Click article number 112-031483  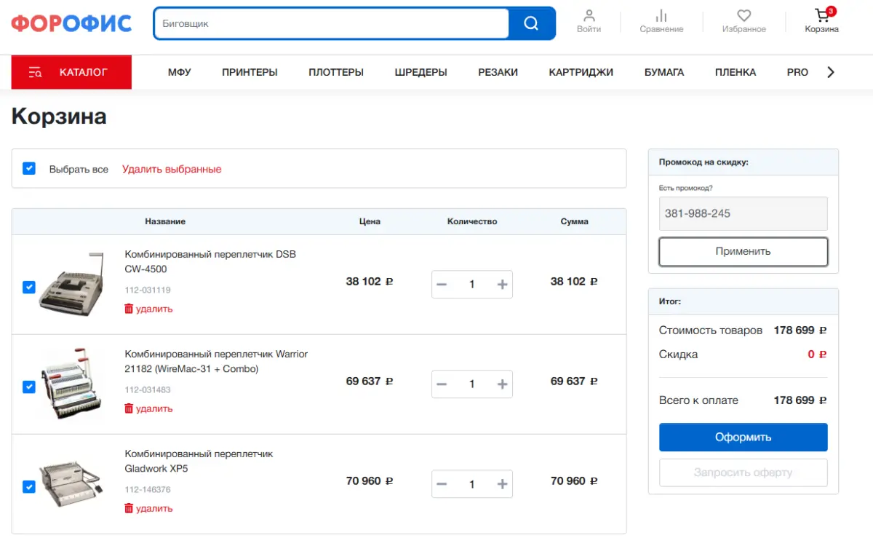(148, 389)
